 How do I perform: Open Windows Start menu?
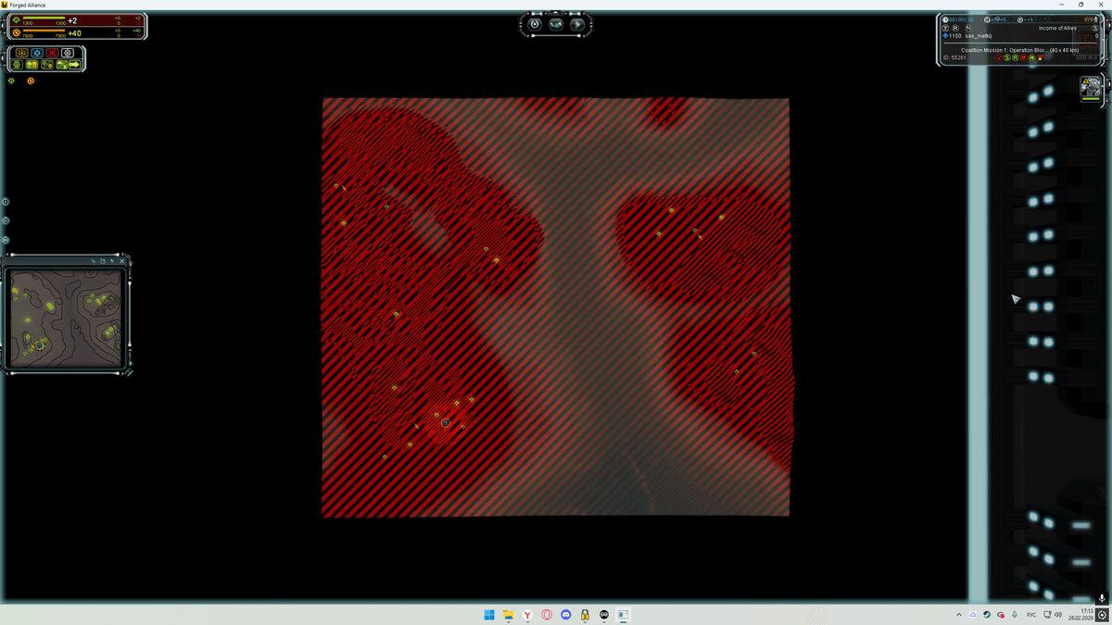pyautogui.click(x=488, y=615)
